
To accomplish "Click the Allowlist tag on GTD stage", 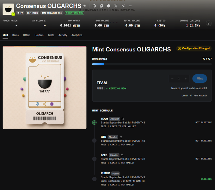I will (113, 137).
